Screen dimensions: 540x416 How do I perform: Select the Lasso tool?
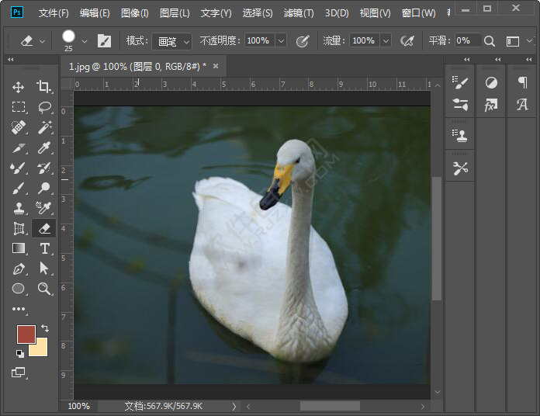(44, 107)
